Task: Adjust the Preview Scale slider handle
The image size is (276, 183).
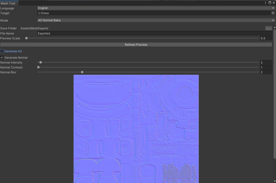Action: tap(26, 38)
